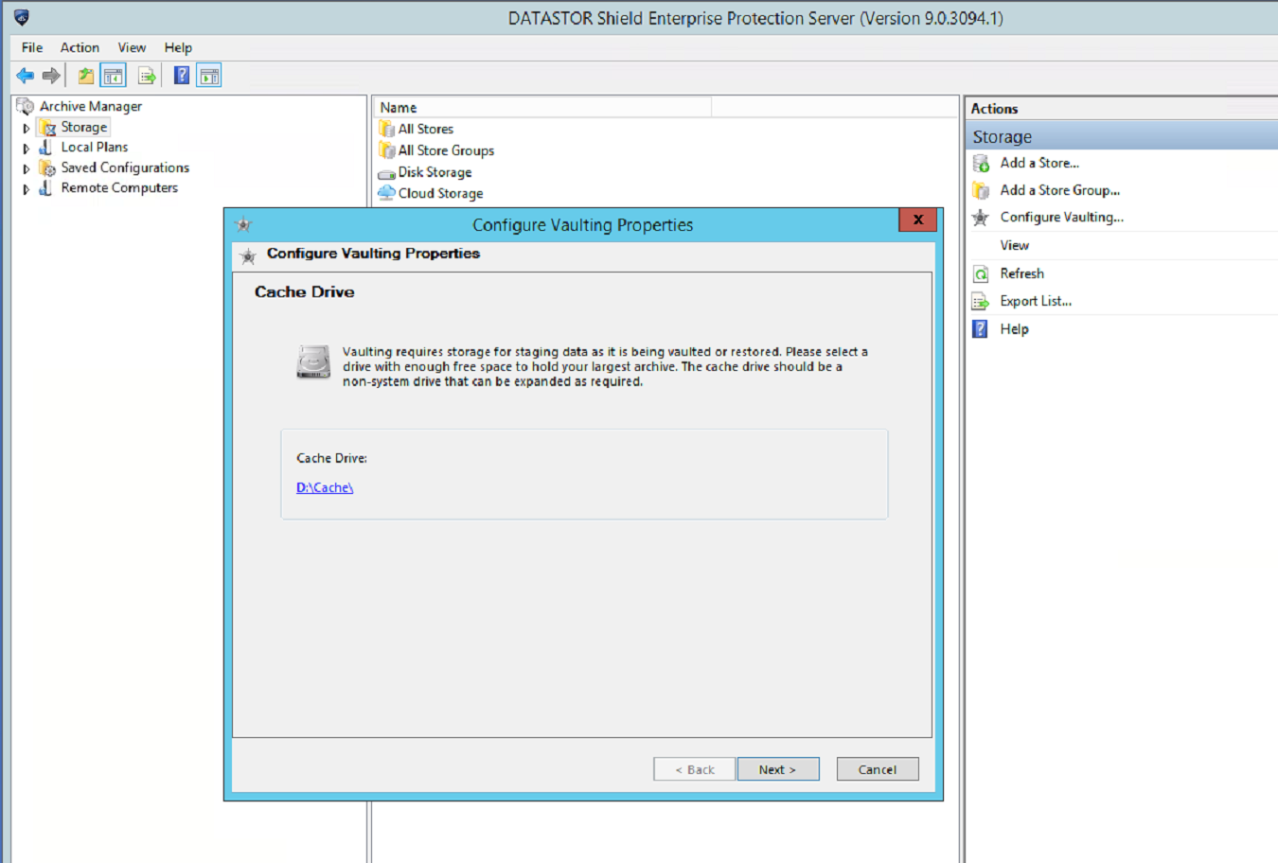Image resolution: width=1278 pixels, height=863 pixels.
Task: Open help from the toolbar question-mark icon
Action: 182,76
